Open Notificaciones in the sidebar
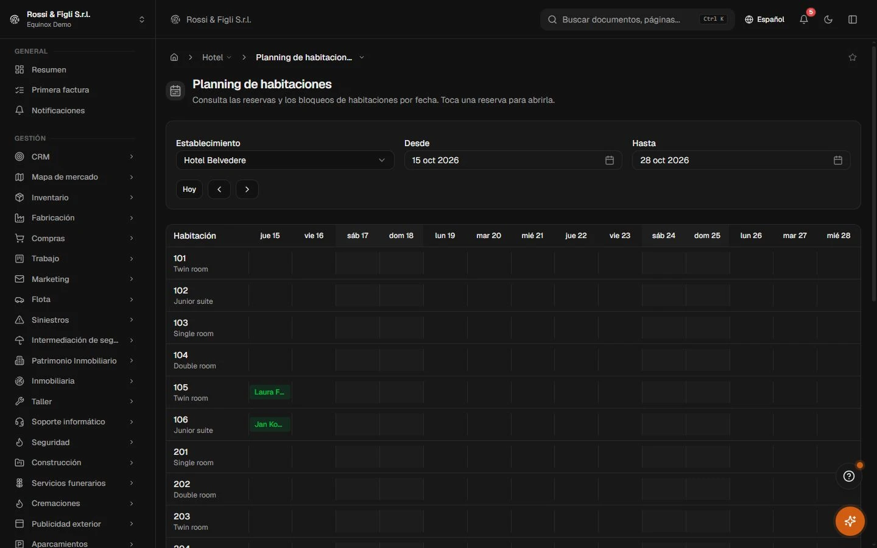The height and width of the screenshot is (548, 877). point(74,110)
